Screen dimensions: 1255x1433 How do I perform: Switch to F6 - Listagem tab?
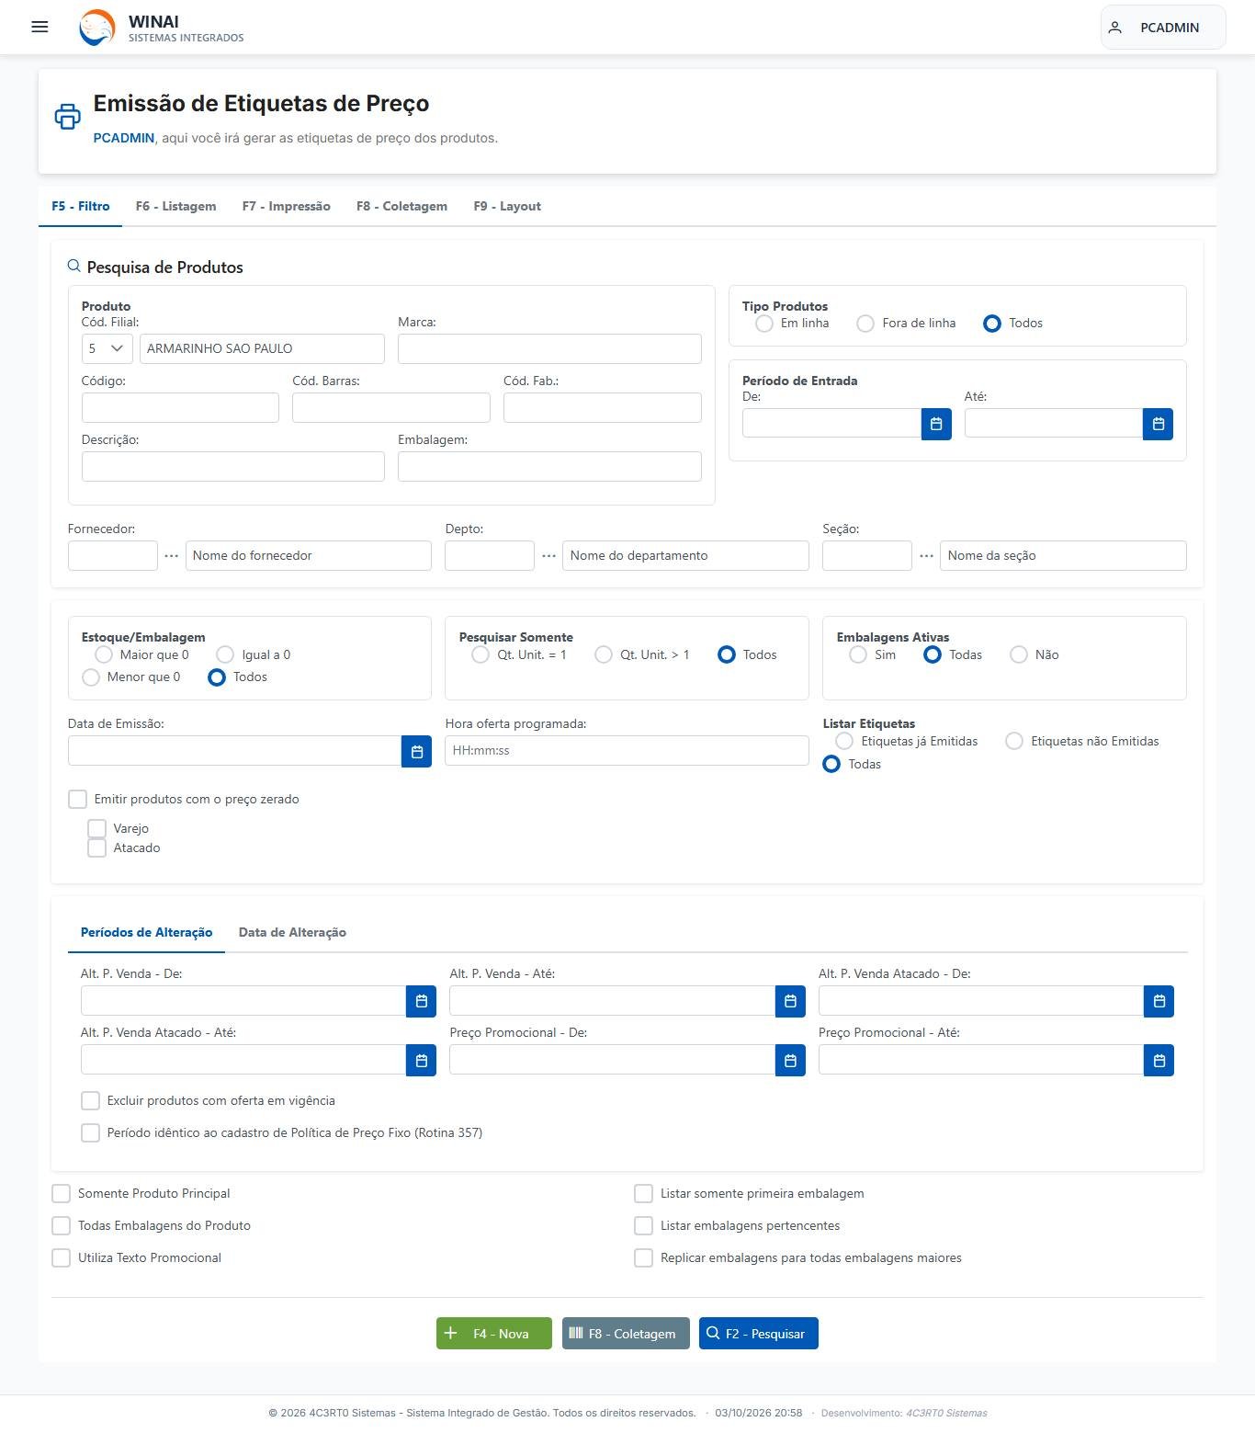point(176,206)
